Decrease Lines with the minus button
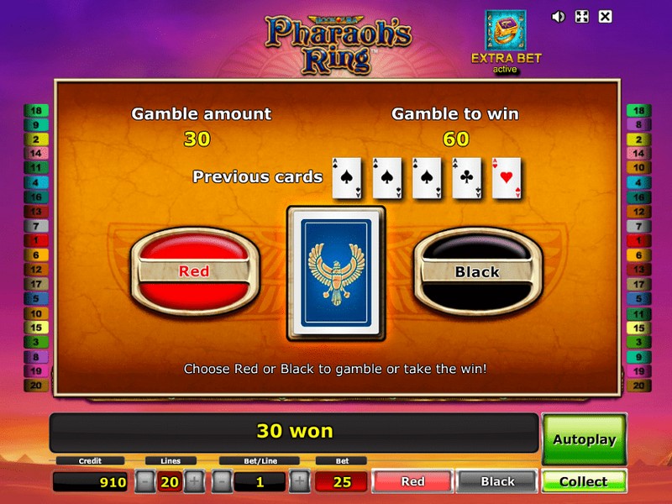Screen dimensions: 672x504 [144, 481]
